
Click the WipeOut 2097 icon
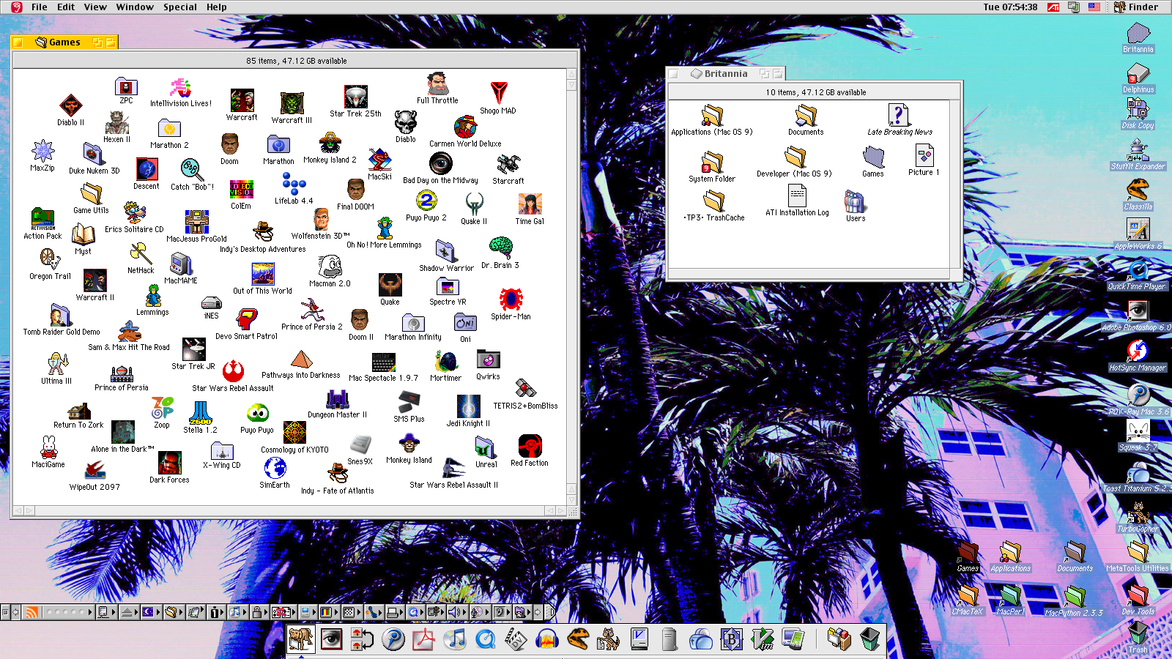click(94, 470)
